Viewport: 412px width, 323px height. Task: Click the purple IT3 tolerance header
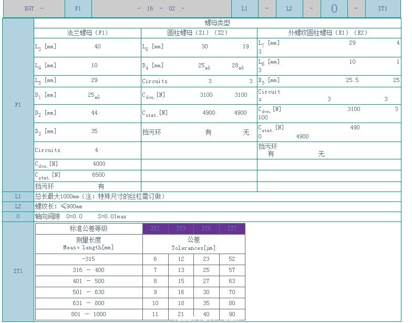point(181,229)
